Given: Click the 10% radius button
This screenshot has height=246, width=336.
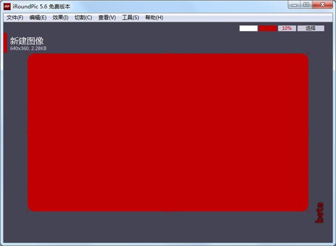Looking at the screenshot, I should (287, 29).
